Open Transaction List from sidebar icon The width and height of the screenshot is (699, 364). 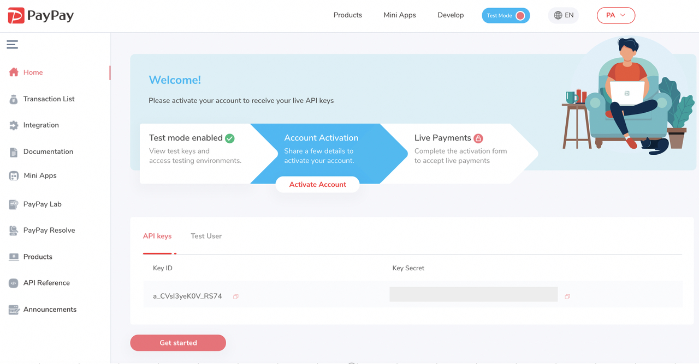coord(14,99)
